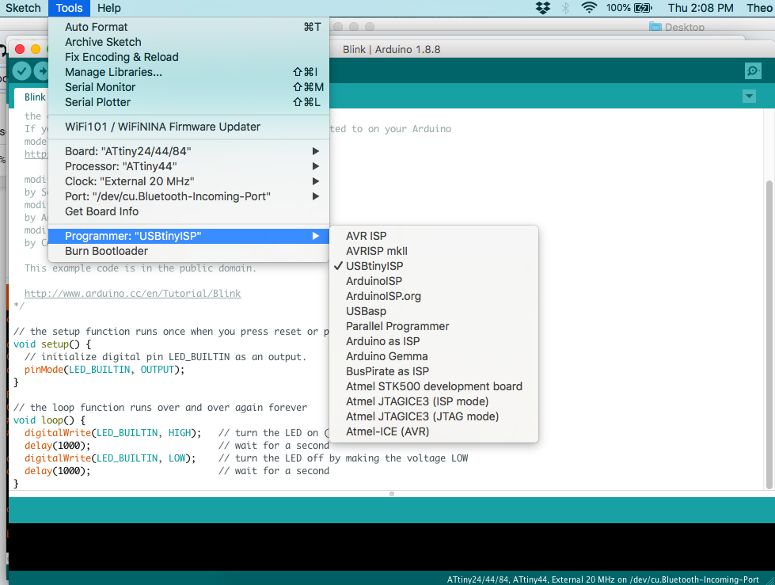Click the digitalWrite(LED_BUILTIN, LOW) line
The width and height of the screenshot is (775, 585).
110,458
